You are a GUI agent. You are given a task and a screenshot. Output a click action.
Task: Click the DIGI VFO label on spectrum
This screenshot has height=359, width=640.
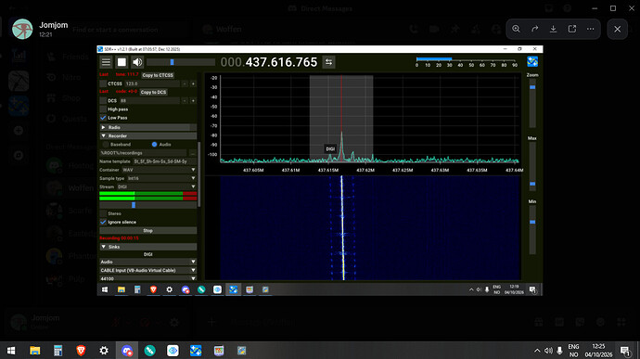click(x=330, y=149)
